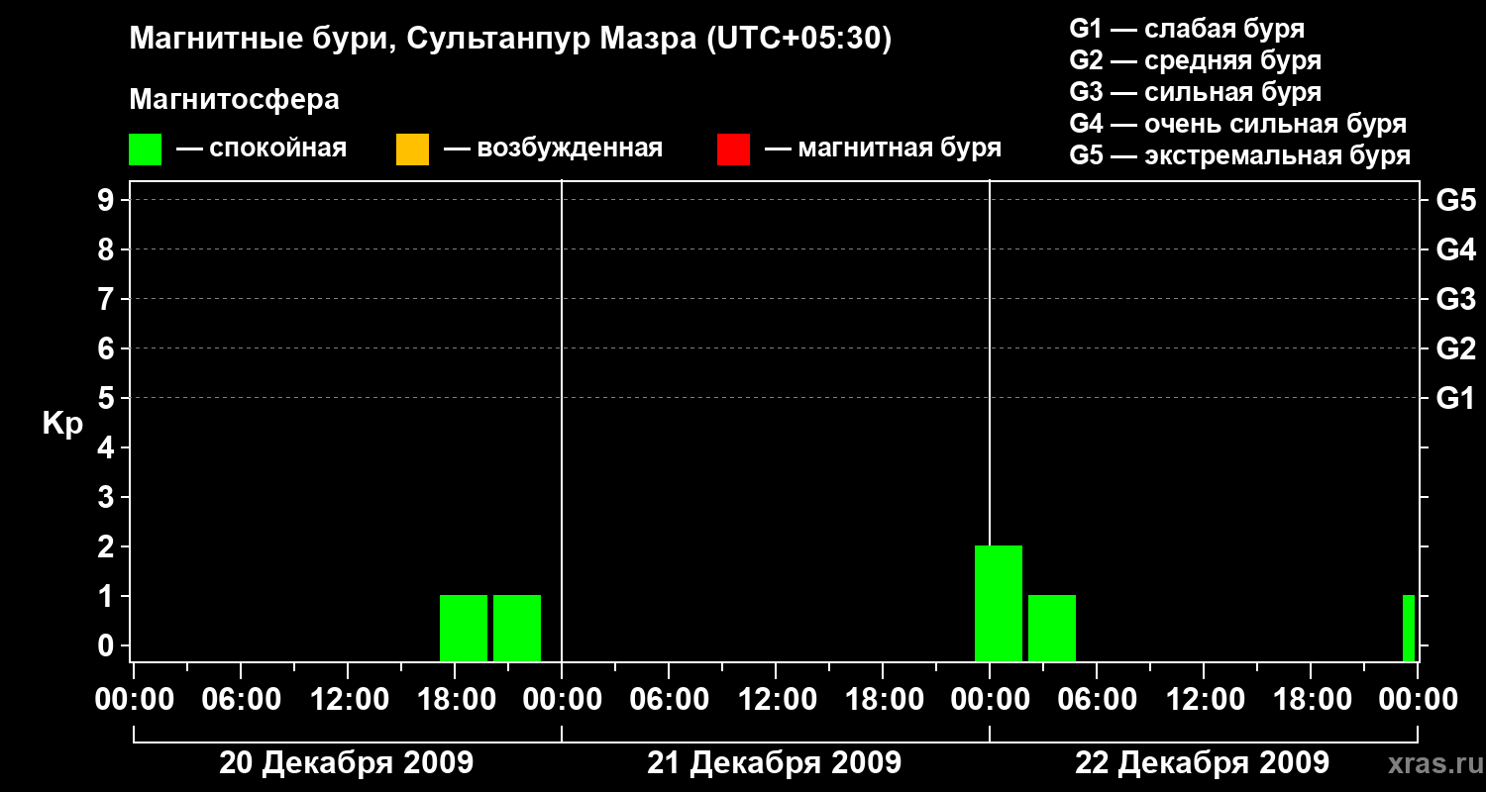1486x792 pixels.
Task: Click the '06:00' time label for 22 December
Action: pyautogui.click(x=1097, y=700)
